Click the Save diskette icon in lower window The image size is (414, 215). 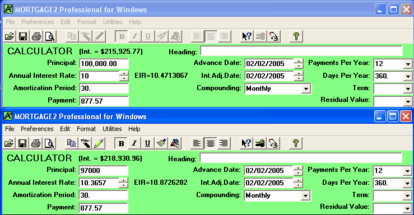[22, 143]
